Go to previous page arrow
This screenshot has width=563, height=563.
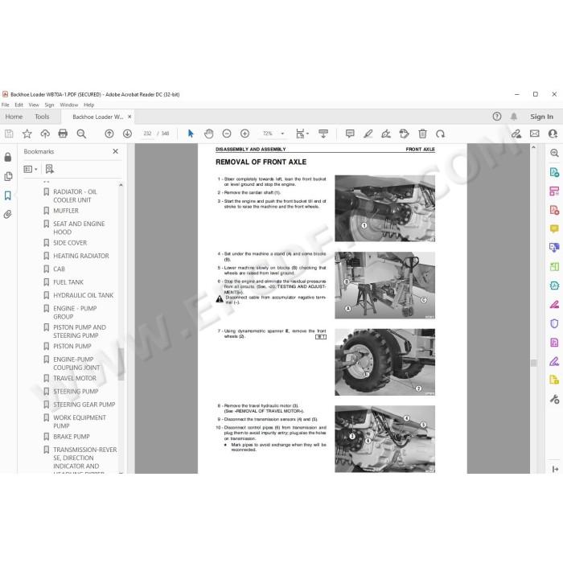(109, 134)
